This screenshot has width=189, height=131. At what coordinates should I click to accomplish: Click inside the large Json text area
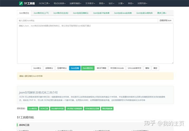click(95, 44)
